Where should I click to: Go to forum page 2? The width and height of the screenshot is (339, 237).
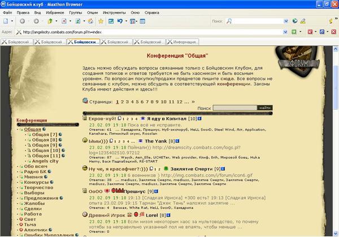122,102
